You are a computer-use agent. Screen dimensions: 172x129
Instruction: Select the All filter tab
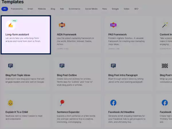[x=5, y=9]
